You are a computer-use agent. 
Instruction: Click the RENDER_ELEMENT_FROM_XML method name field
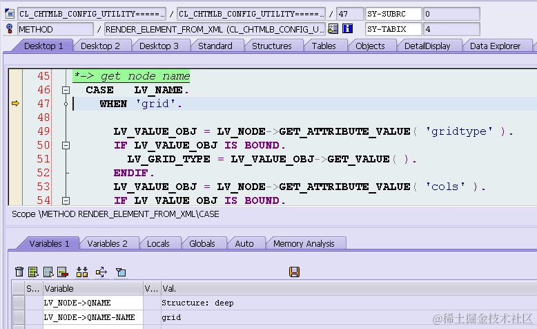(x=215, y=29)
